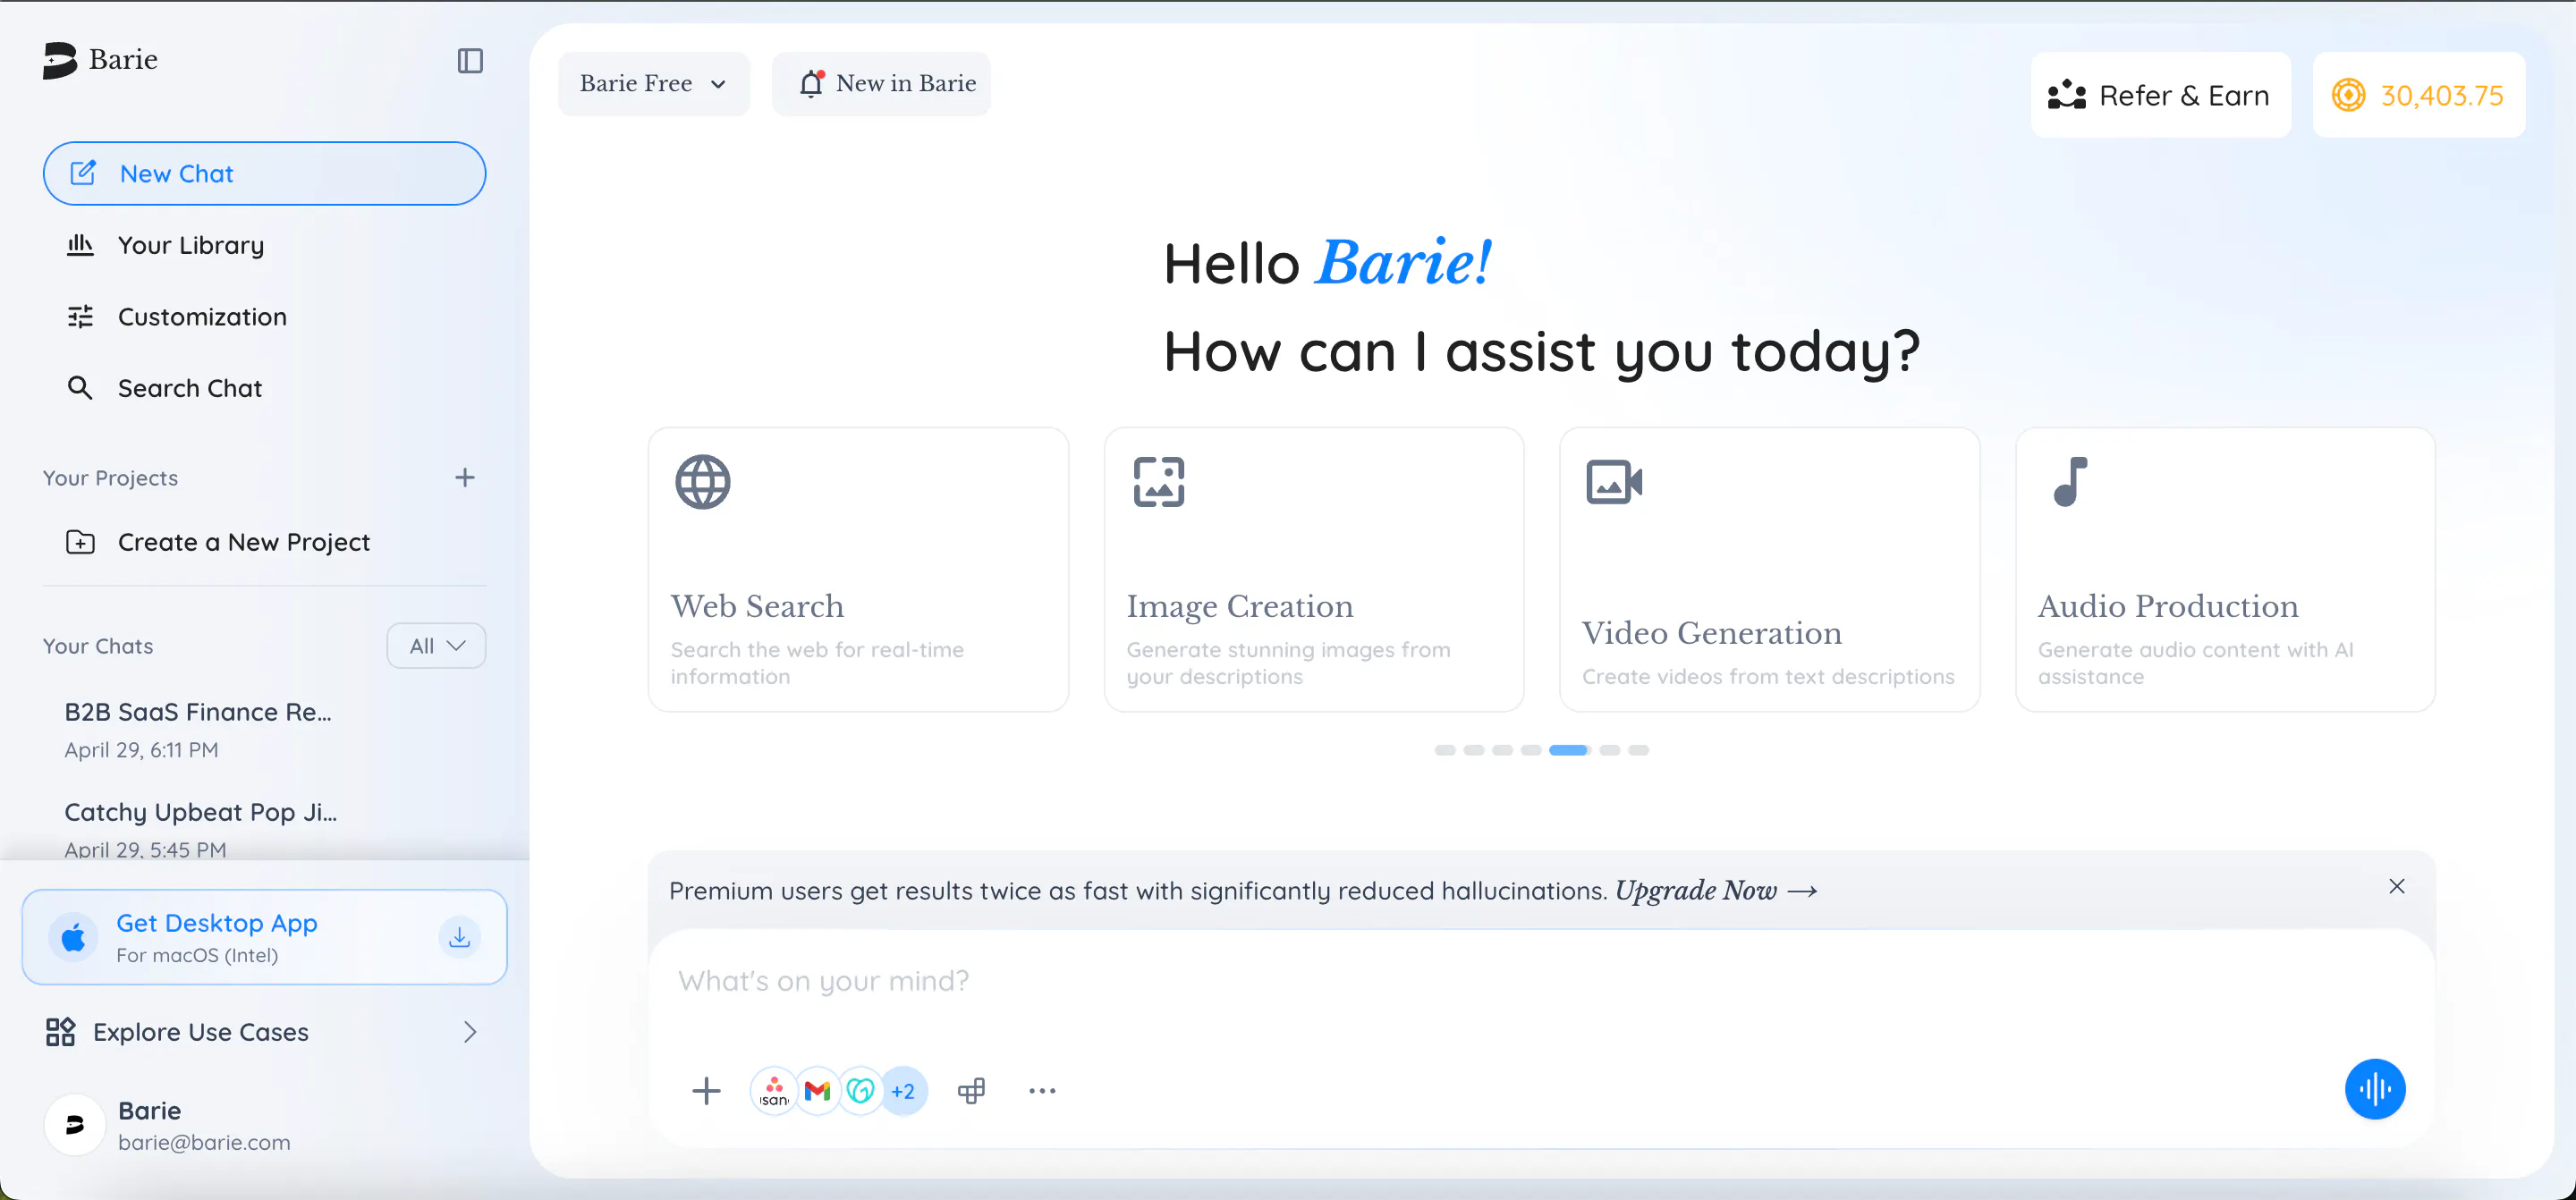Click the Asana integration icon
Image resolution: width=2576 pixels, height=1200 pixels.
pyautogui.click(x=774, y=1090)
